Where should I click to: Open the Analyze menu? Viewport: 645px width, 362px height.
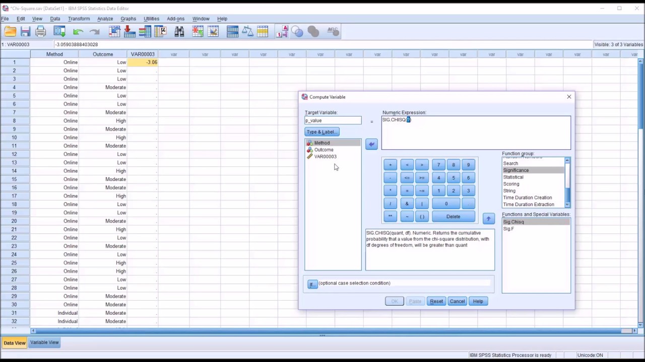[105, 19]
